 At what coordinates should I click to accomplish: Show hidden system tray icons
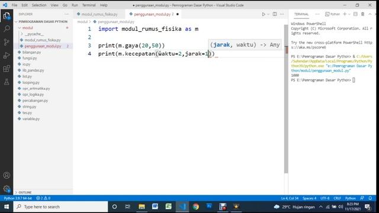pos(320,206)
